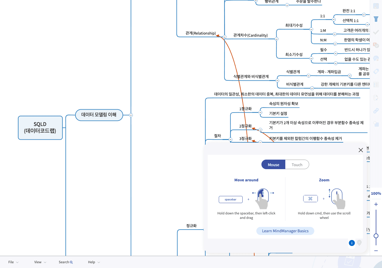The image size is (382, 268).
Task: Open the Notes panel icon
Action: [x=376, y=98]
